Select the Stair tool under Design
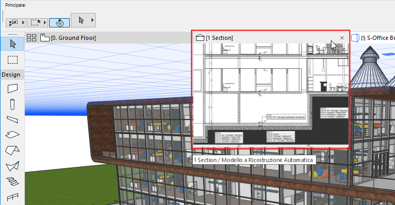 (12, 182)
